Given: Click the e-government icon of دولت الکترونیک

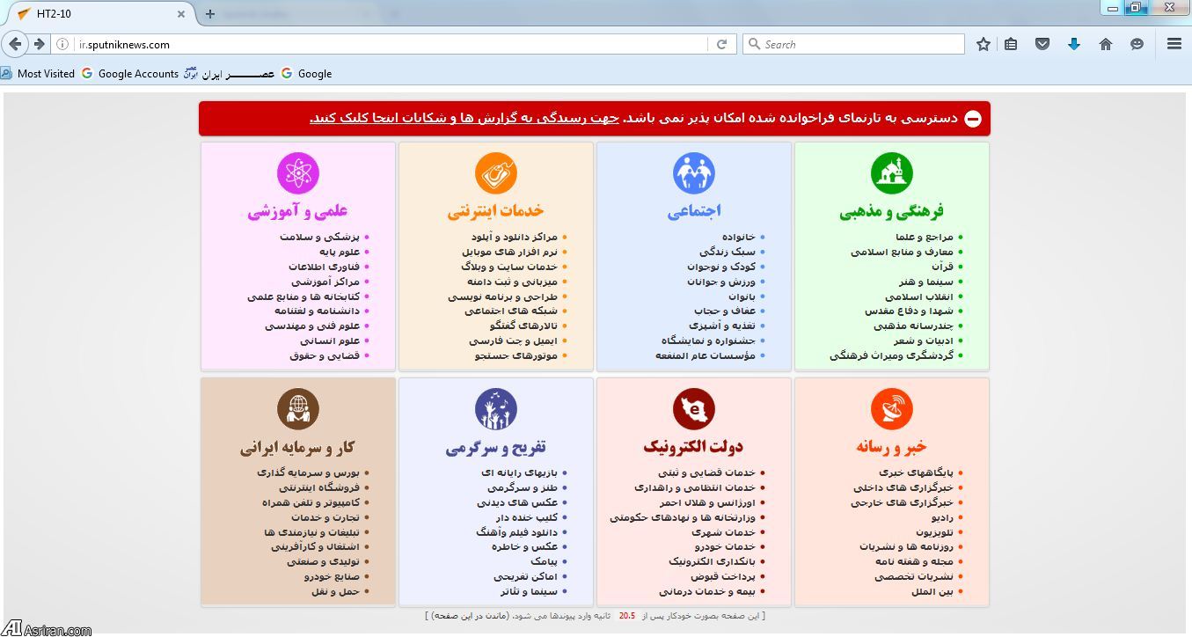Looking at the screenshot, I should (x=694, y=407).
